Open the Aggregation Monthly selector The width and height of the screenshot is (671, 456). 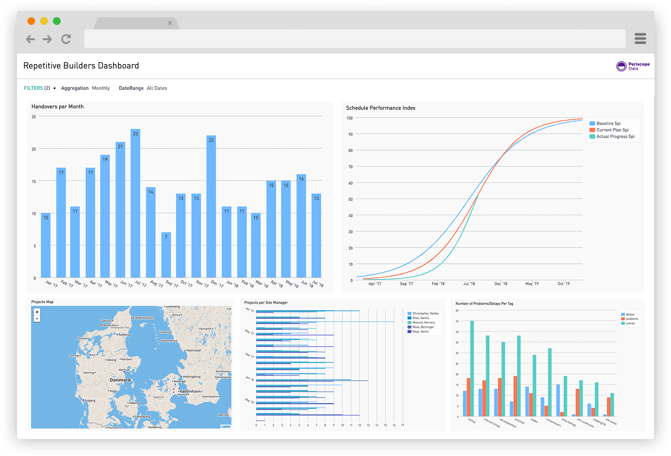101,88
